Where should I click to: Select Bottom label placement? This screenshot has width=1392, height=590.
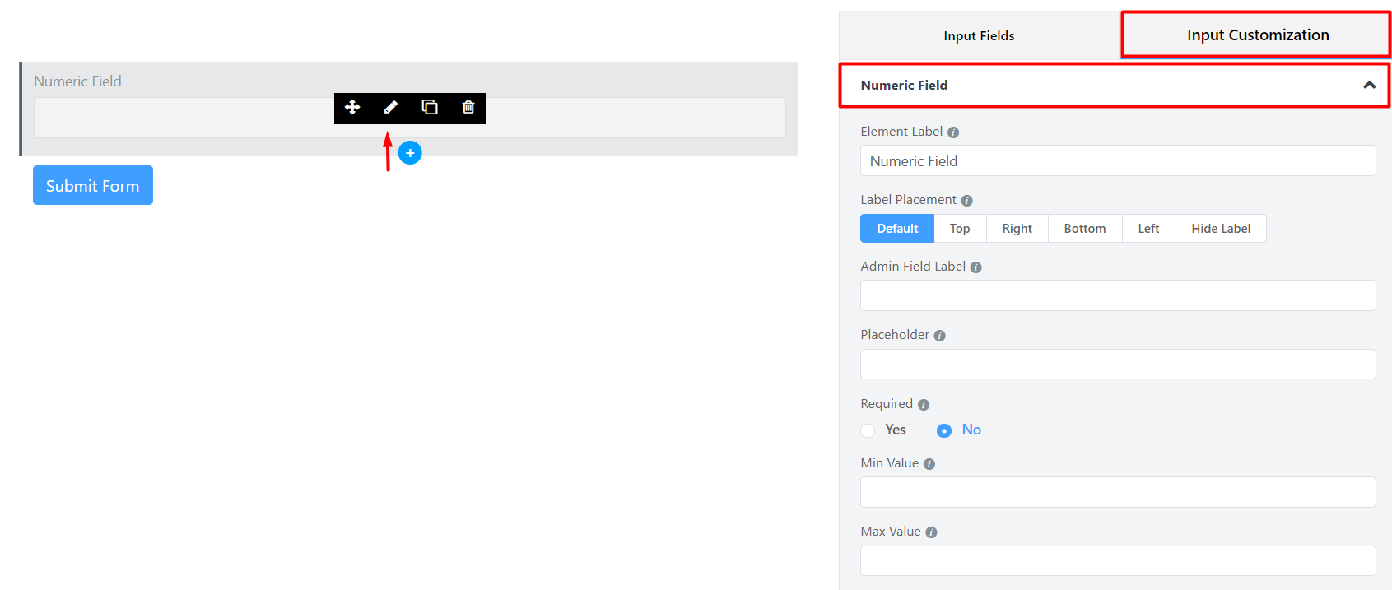click(1084, 229)
